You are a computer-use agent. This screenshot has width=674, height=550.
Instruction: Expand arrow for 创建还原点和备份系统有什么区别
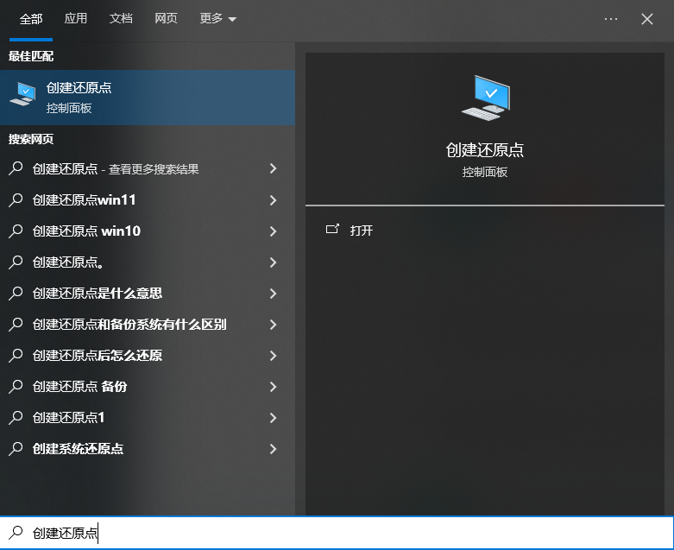pos(273,325)
